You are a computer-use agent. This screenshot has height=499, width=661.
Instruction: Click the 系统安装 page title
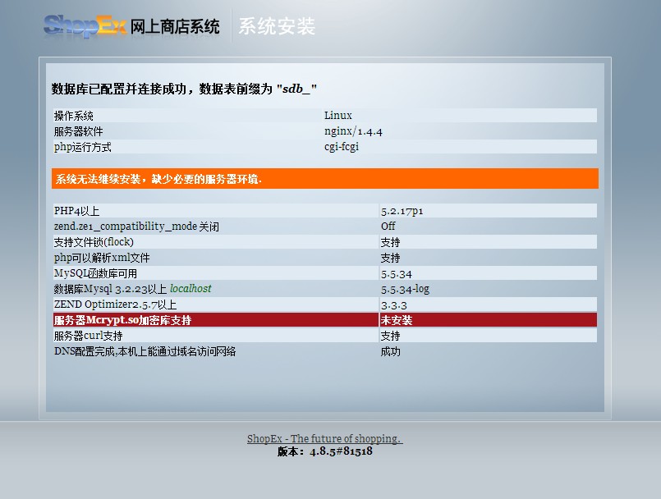point(277,26)
